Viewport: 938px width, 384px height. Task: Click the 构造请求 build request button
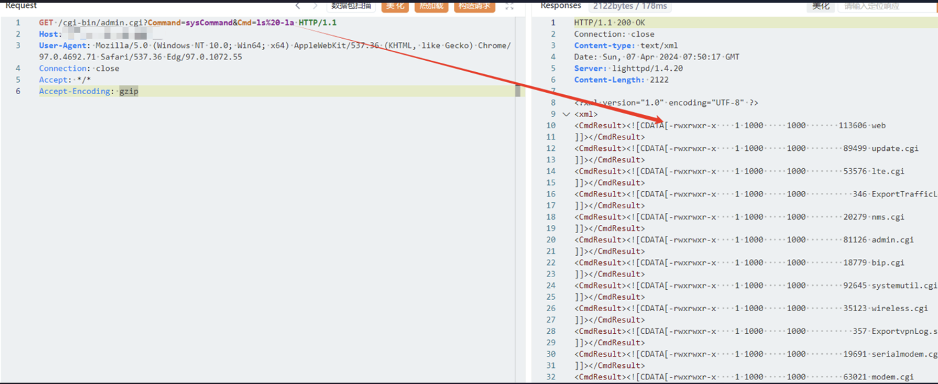point(475,6)
